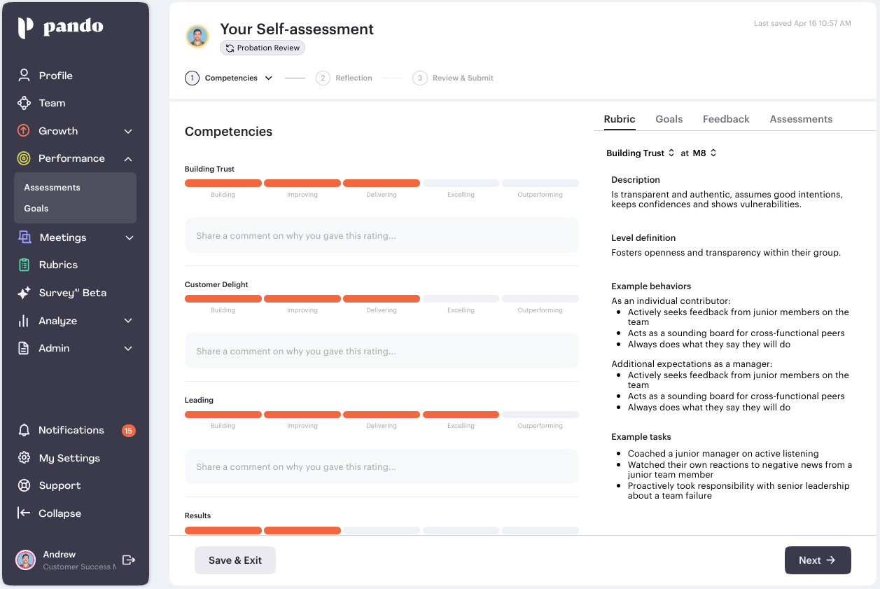880x589 pixels.
Task: Open the Support link in sidebar
Action: (x=60, y=485)
